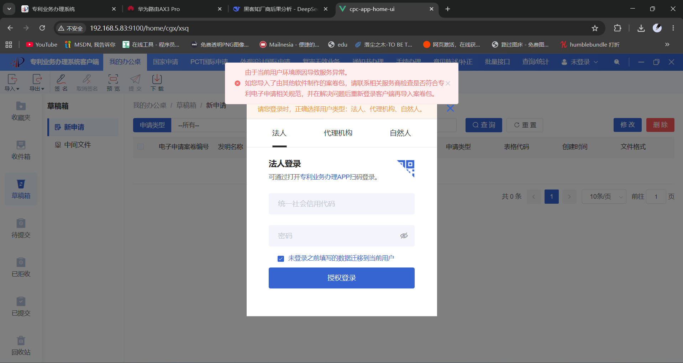This screenshot has height=363, width=683.
Task: Open the 导出 export toolbar icon
Action: coord(37,82)
